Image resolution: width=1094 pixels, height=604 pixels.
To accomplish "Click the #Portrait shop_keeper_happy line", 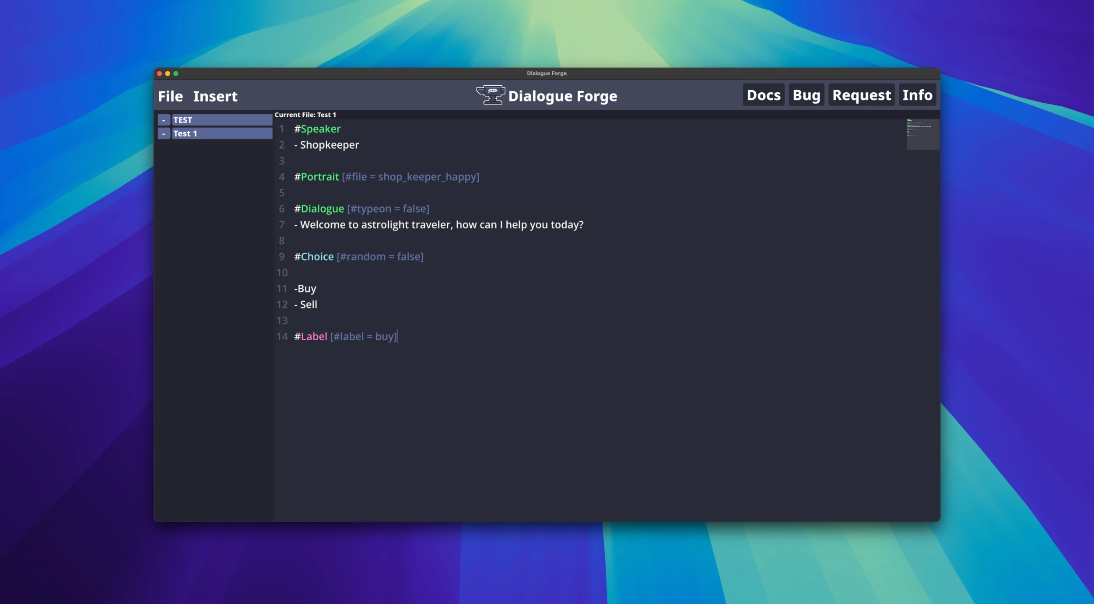I will pos(387,177).
